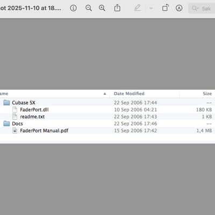Open the Inspector info icon in Preview toolbar
The image size is (215, 215).
(x=73, y=8)
